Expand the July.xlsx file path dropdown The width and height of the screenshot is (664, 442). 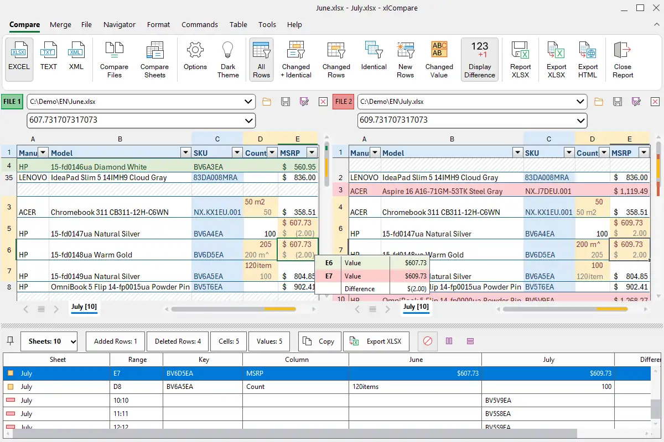click(580, 102)
